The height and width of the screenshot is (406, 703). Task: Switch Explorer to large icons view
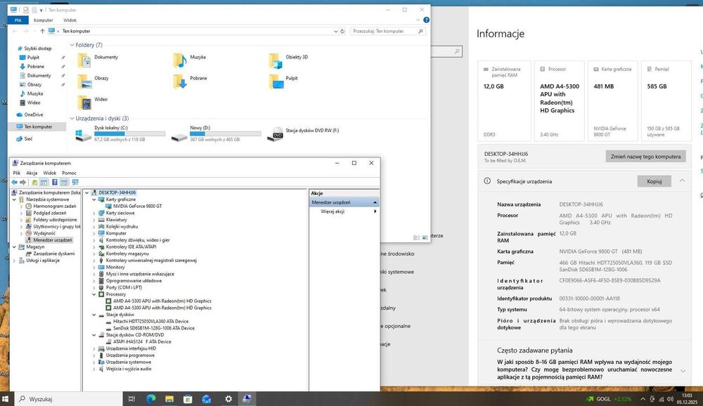coord(425,237)
